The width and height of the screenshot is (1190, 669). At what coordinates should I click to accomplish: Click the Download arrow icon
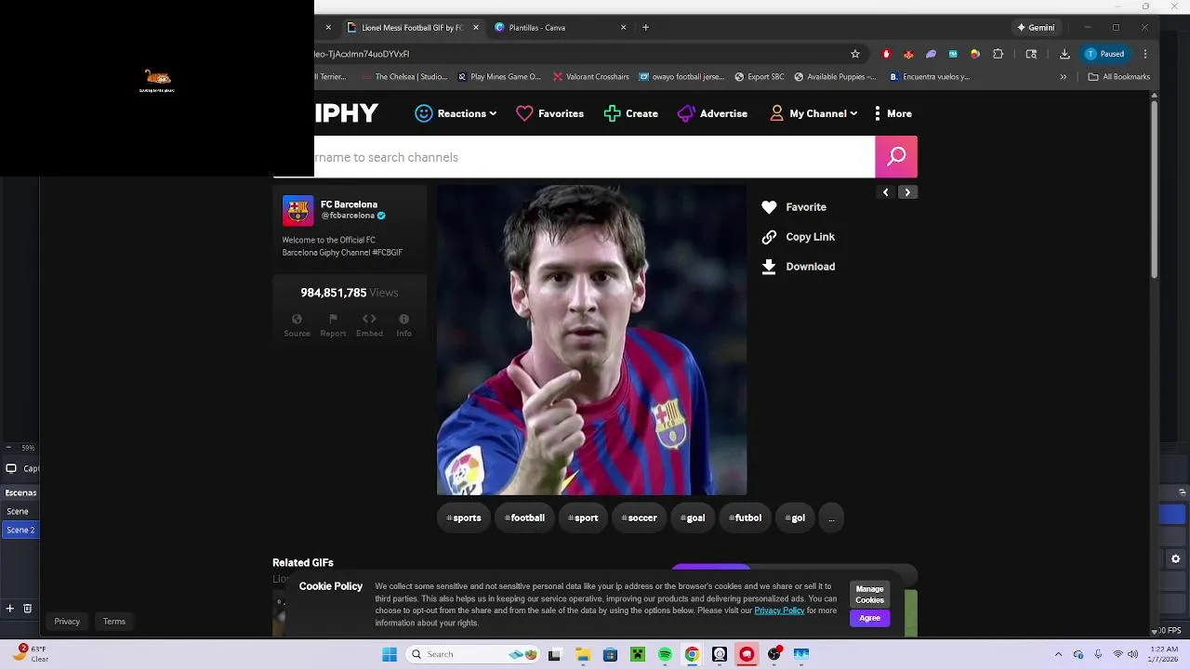769,267
